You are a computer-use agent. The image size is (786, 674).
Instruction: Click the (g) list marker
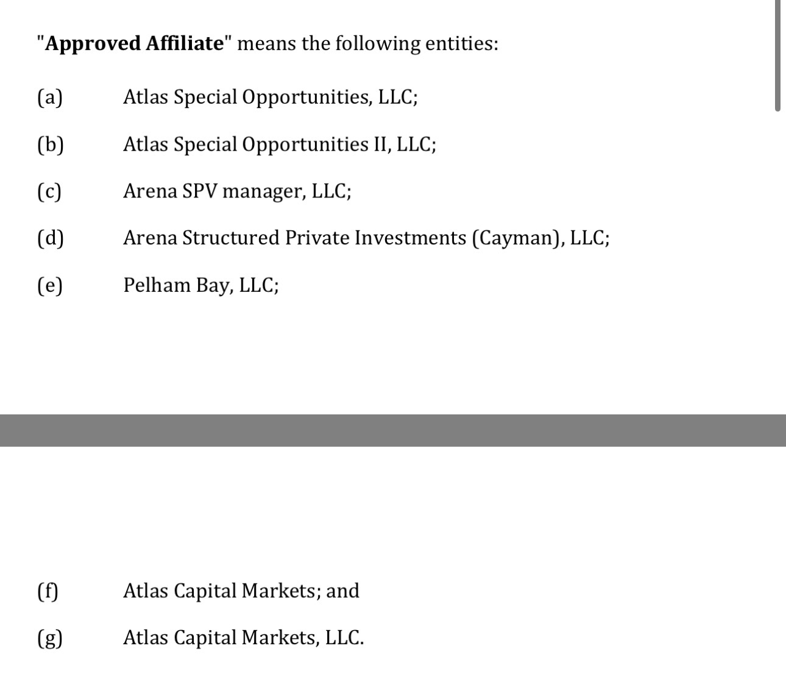(x=50, y=638)
